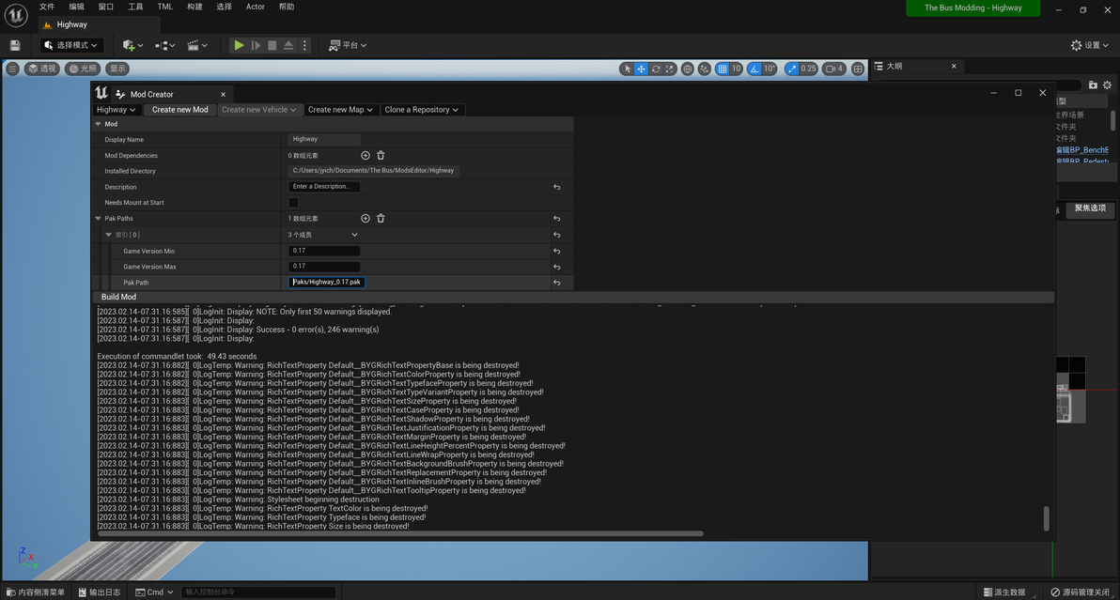
Task: Open the TML menu
Action: tap(165, 7)
